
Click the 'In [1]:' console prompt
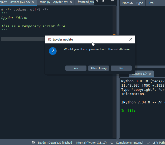tap(128, 111)
